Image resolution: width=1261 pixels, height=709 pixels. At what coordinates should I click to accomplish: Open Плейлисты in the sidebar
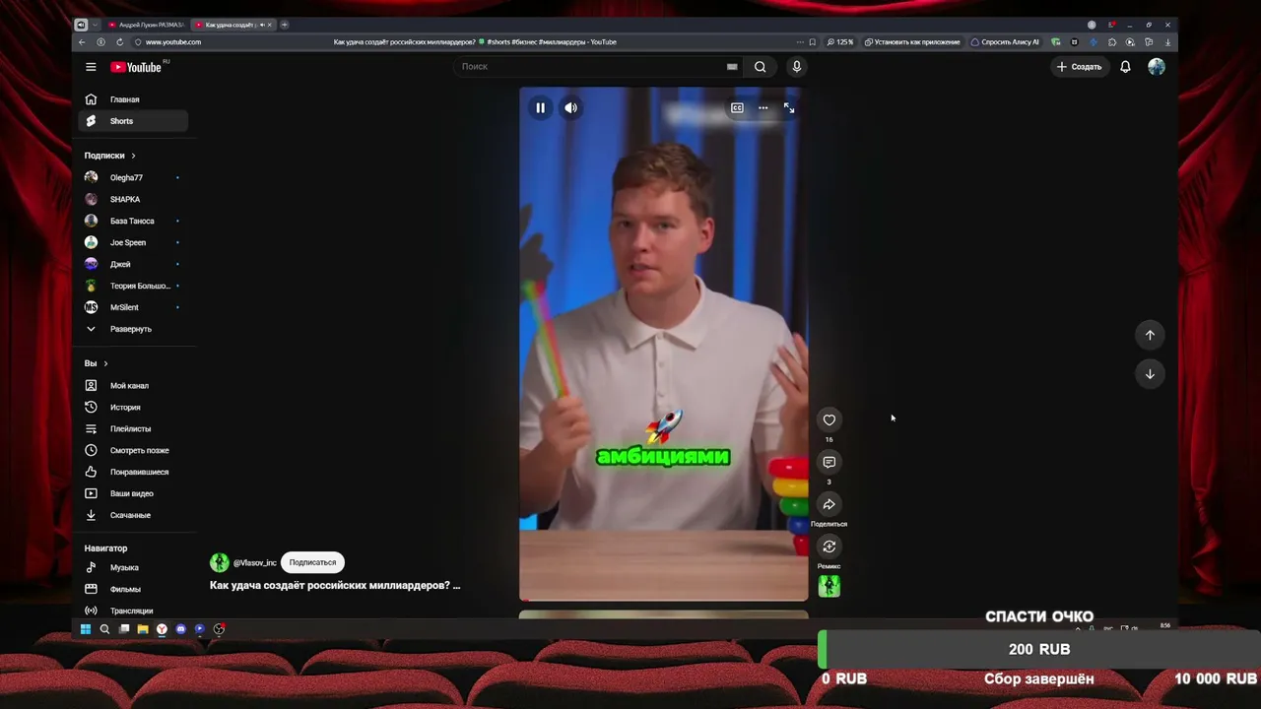point(134,429)
